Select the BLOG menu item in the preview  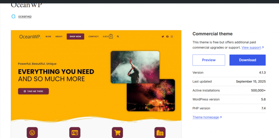click(48, 37)
